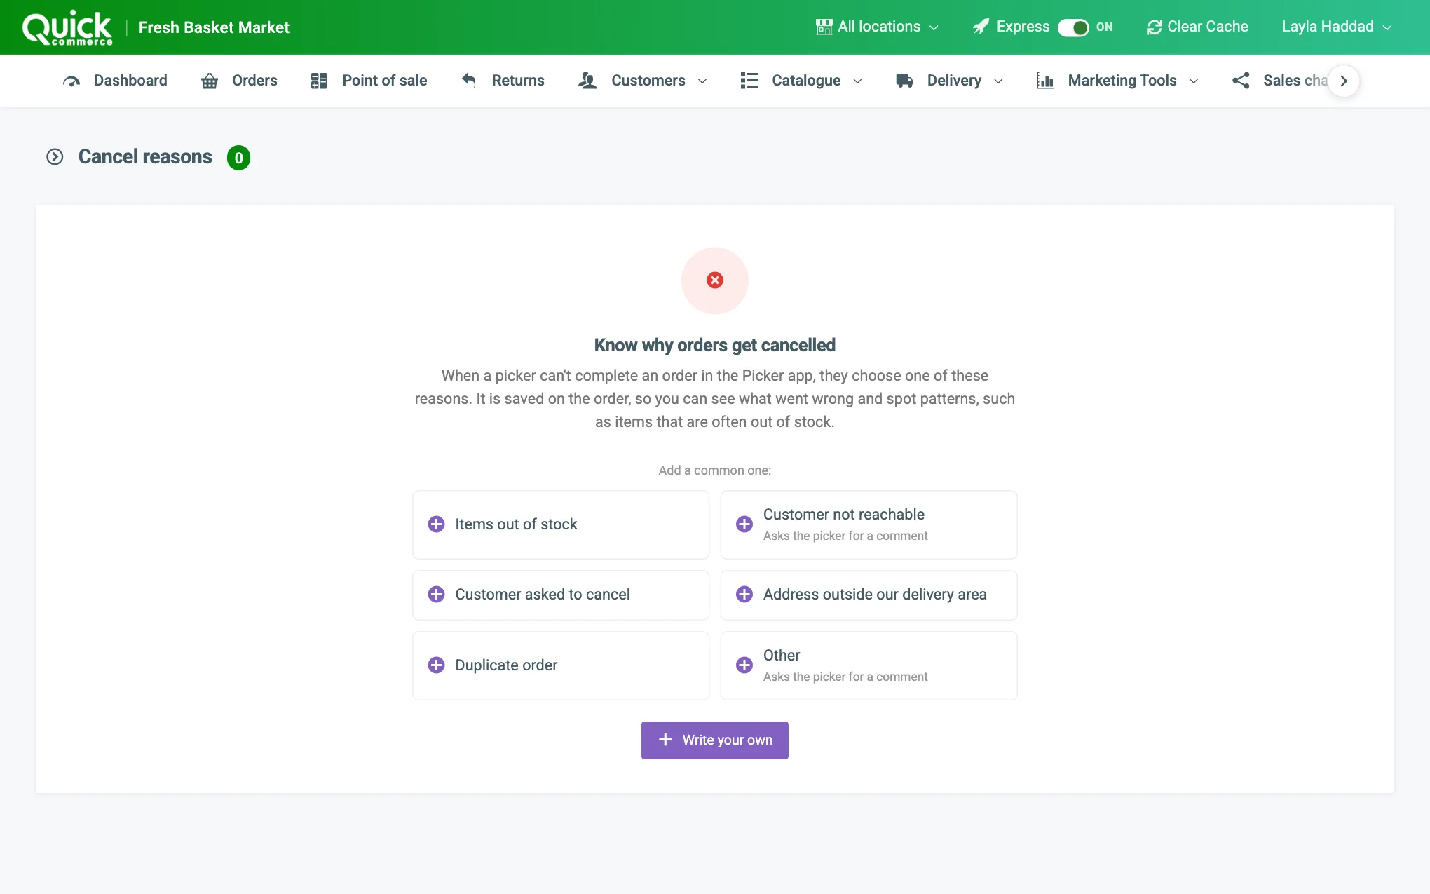Click the plus icon beside Items out of stock

436,524
